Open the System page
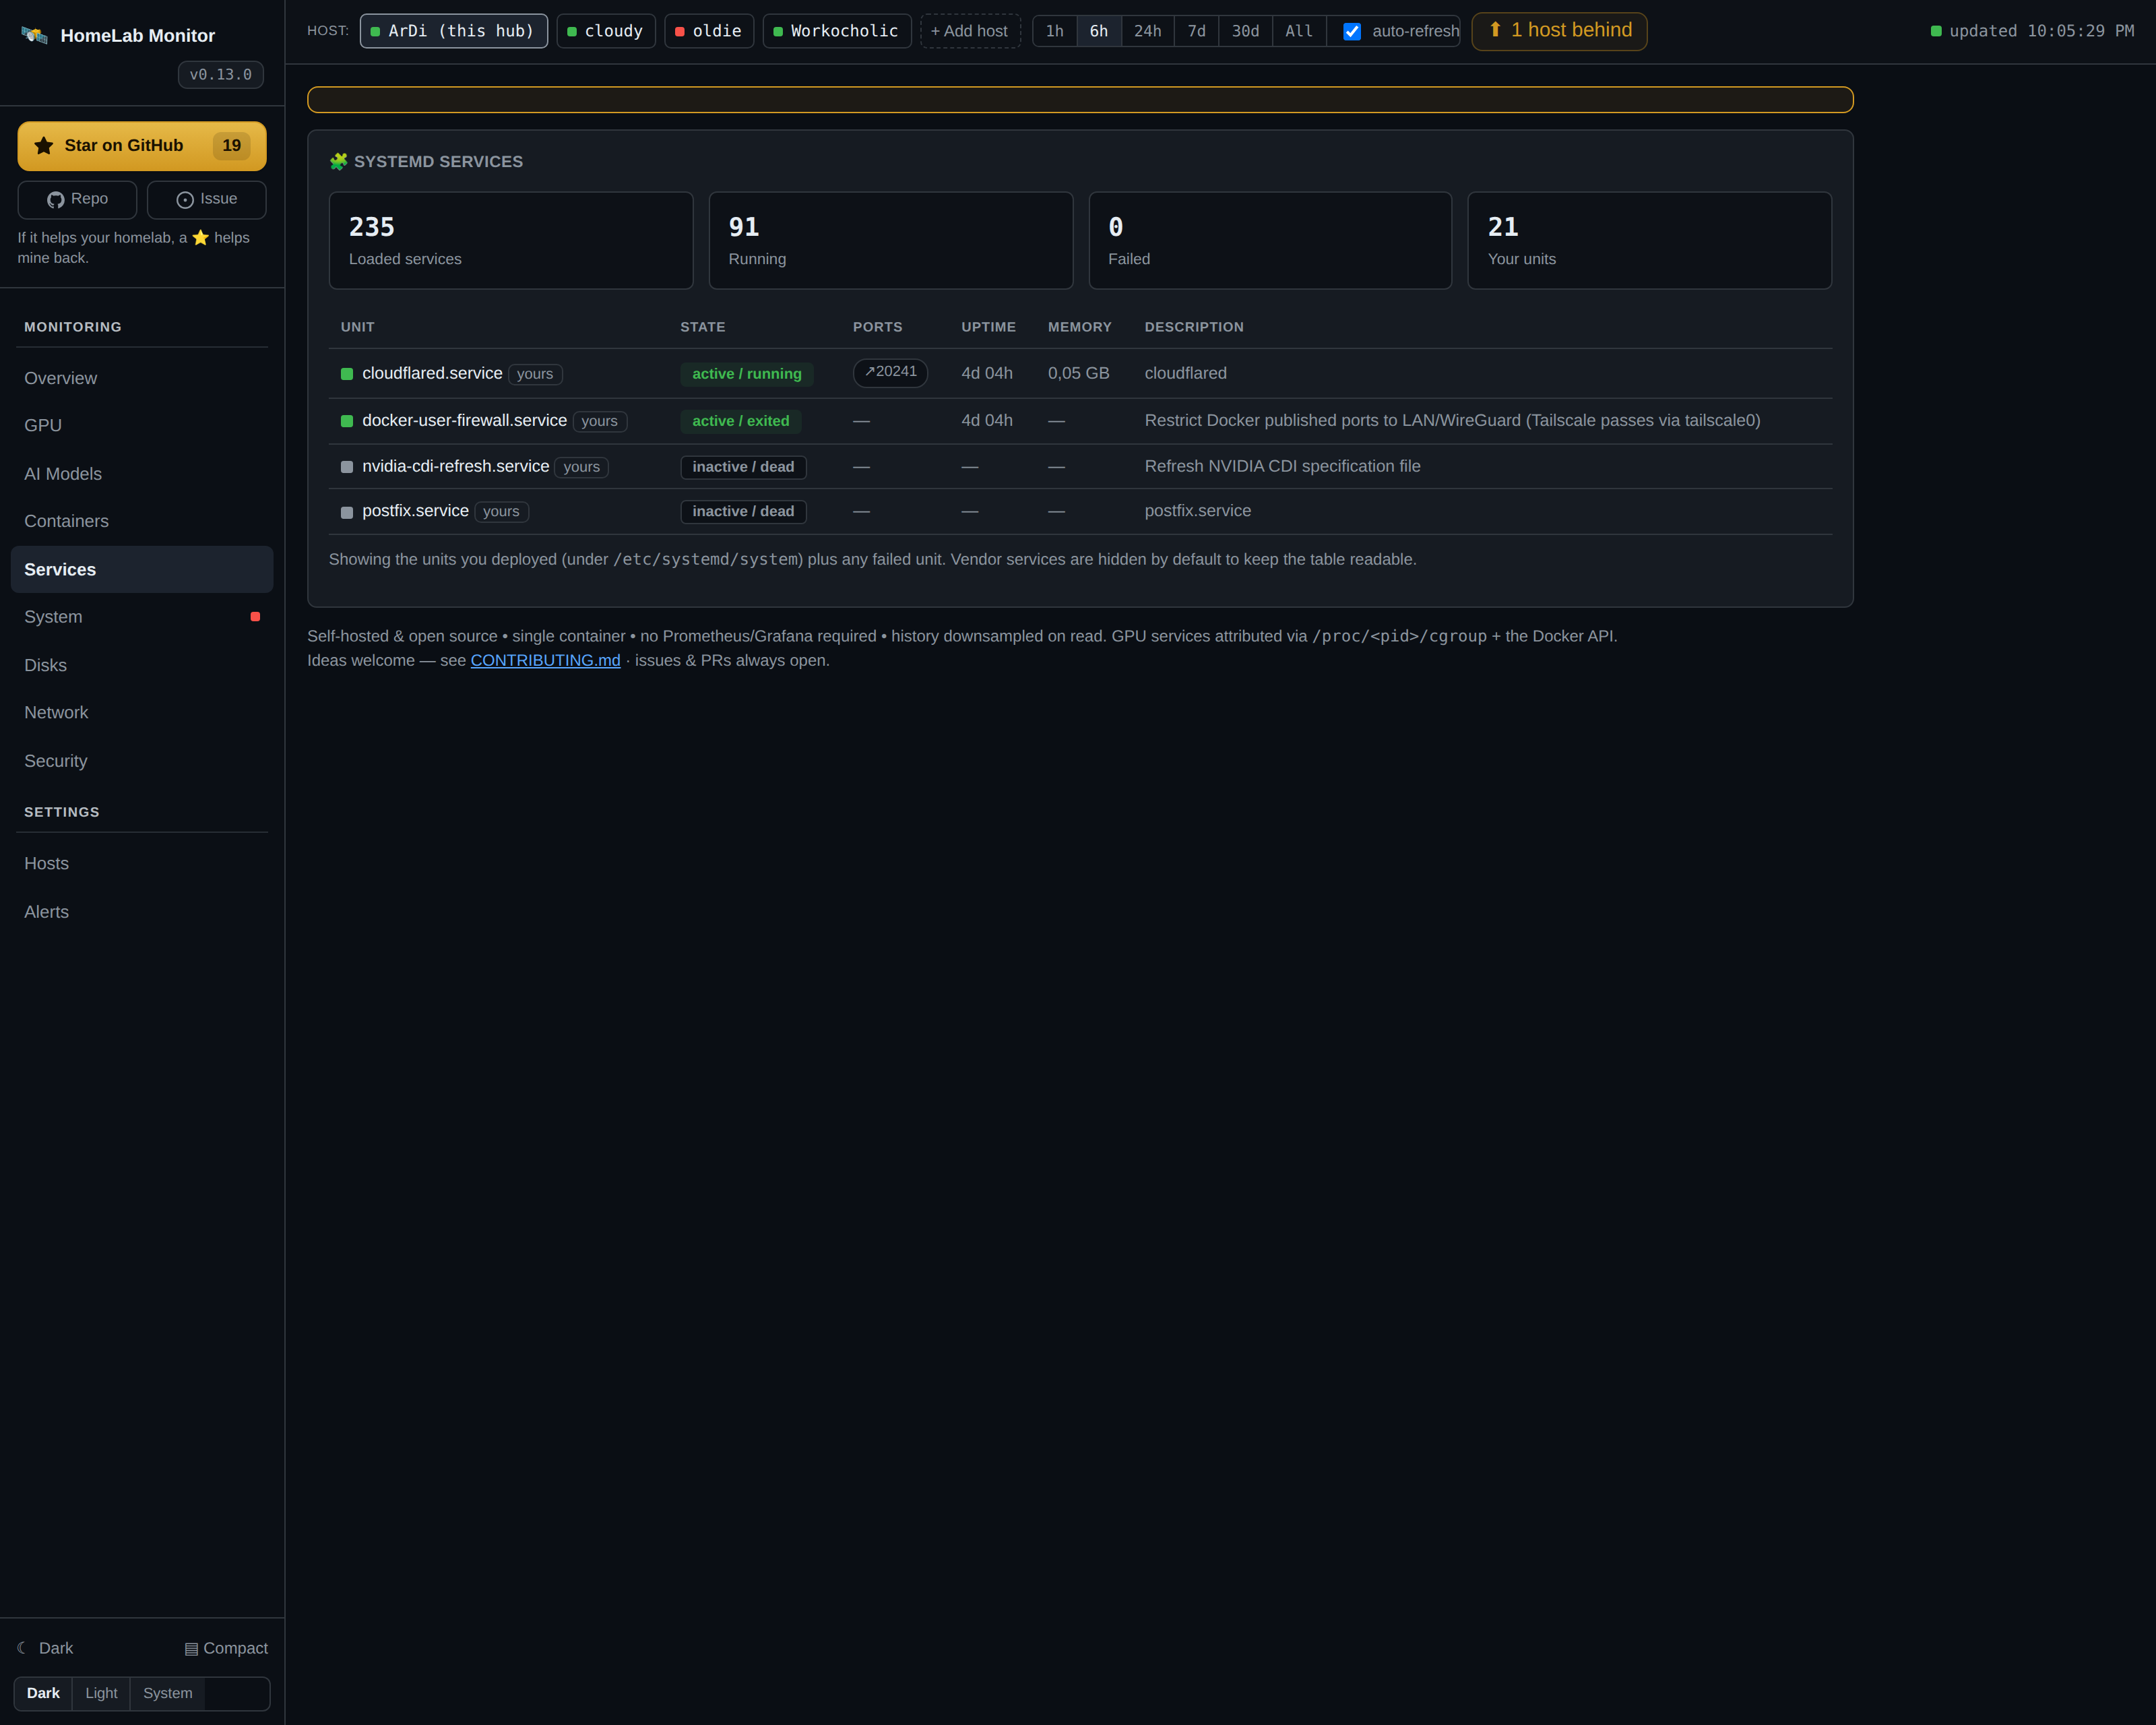Viewport: 2156px width, 1725px height. pos(142,617)
